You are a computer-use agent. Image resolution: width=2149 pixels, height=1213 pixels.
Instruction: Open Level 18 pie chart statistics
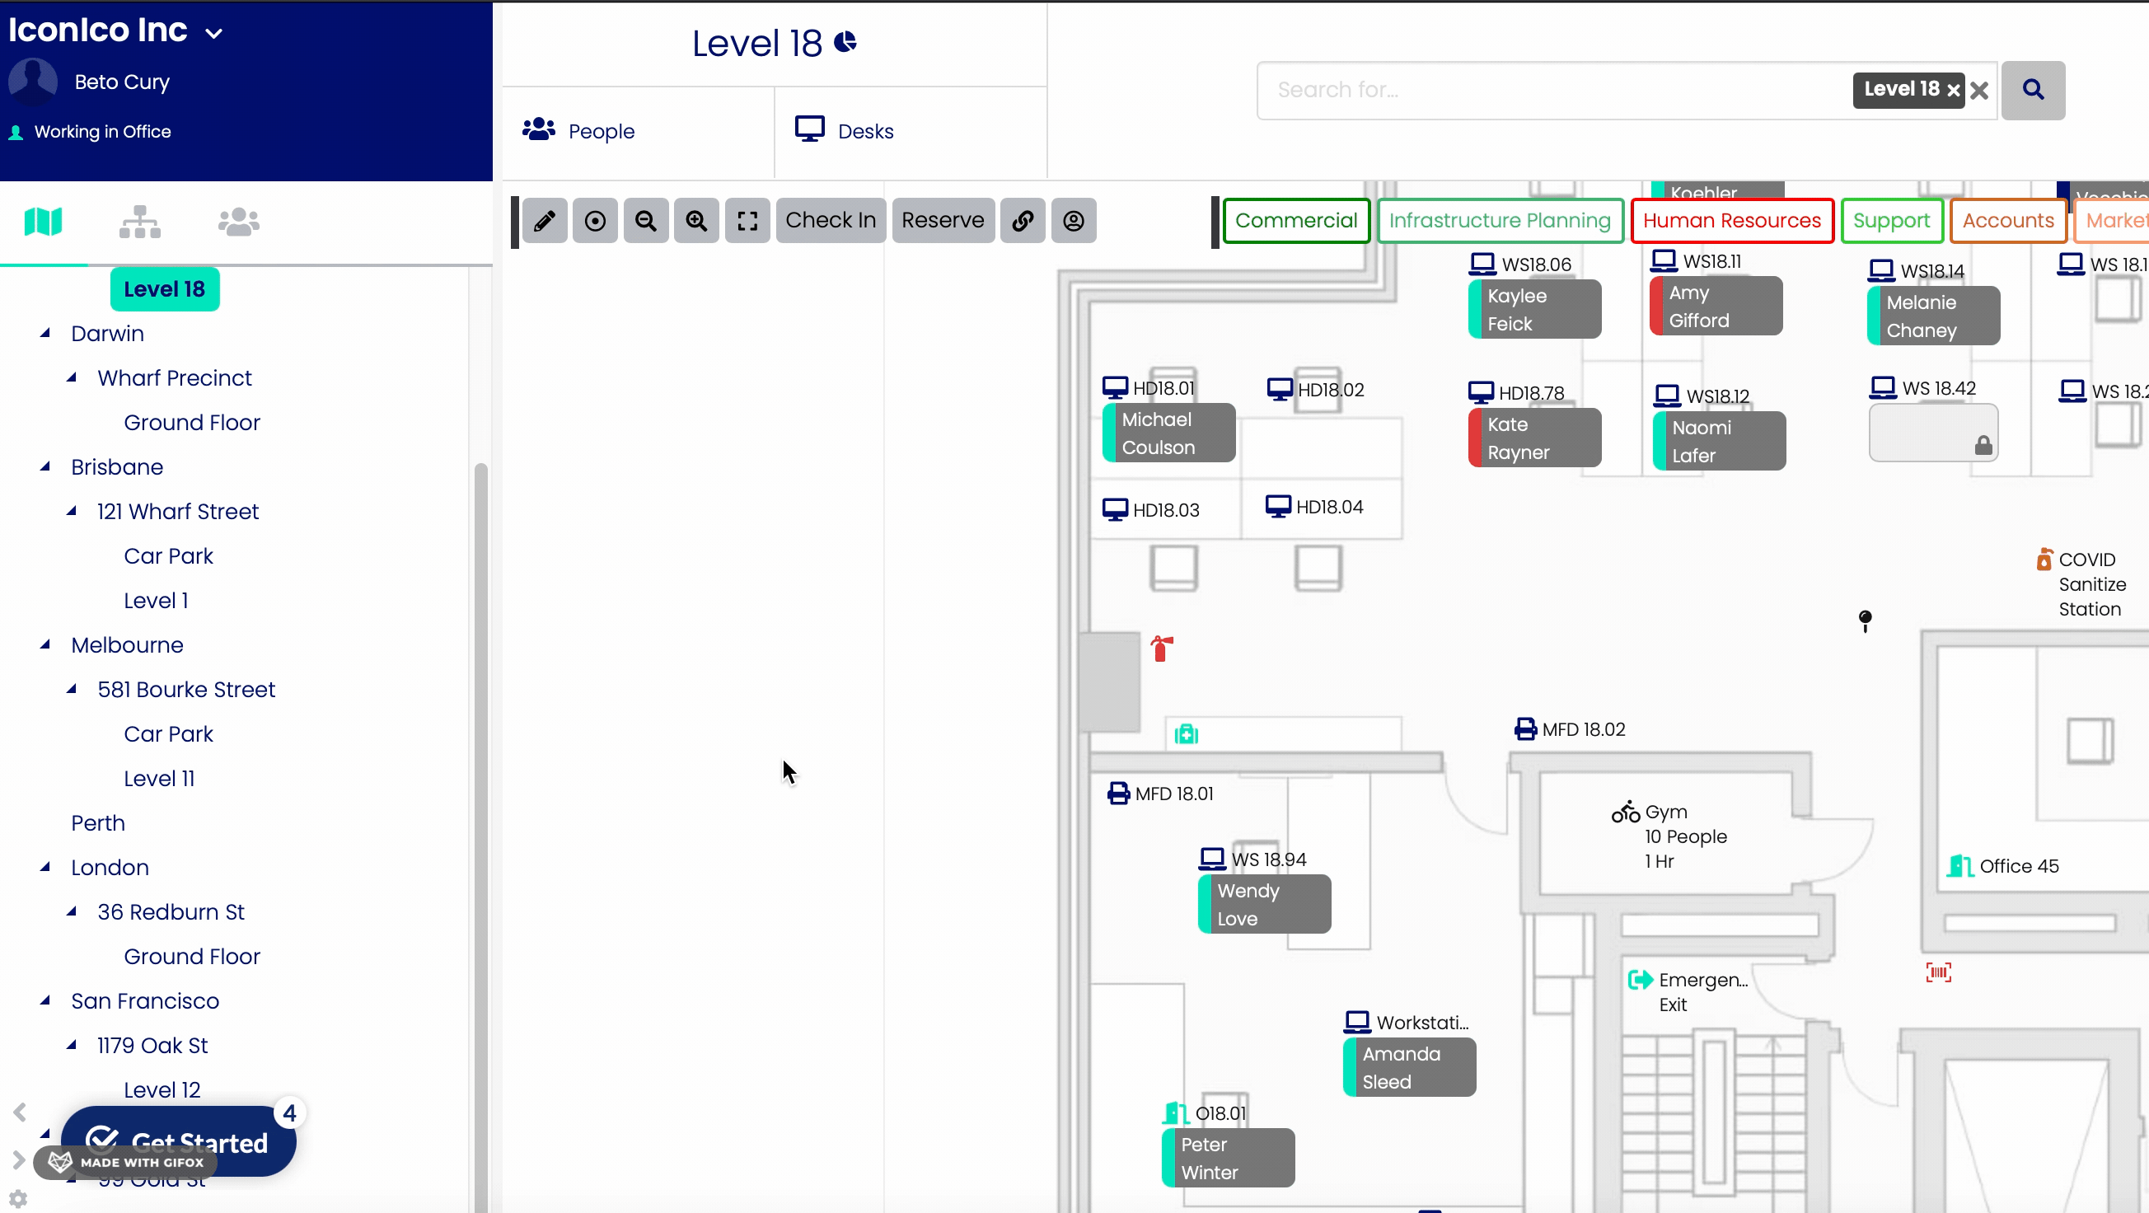coord(845,42)
